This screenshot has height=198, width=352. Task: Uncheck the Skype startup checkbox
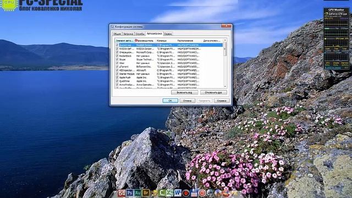tap(117, 59)
